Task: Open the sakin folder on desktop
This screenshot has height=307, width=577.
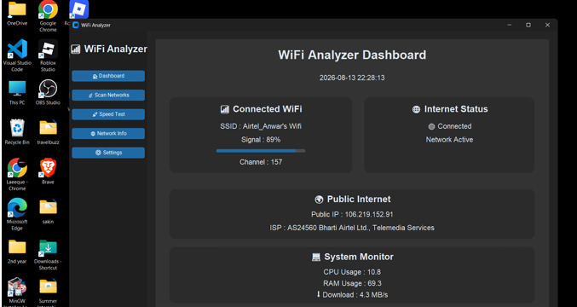Action: click(x=48, y=207)
